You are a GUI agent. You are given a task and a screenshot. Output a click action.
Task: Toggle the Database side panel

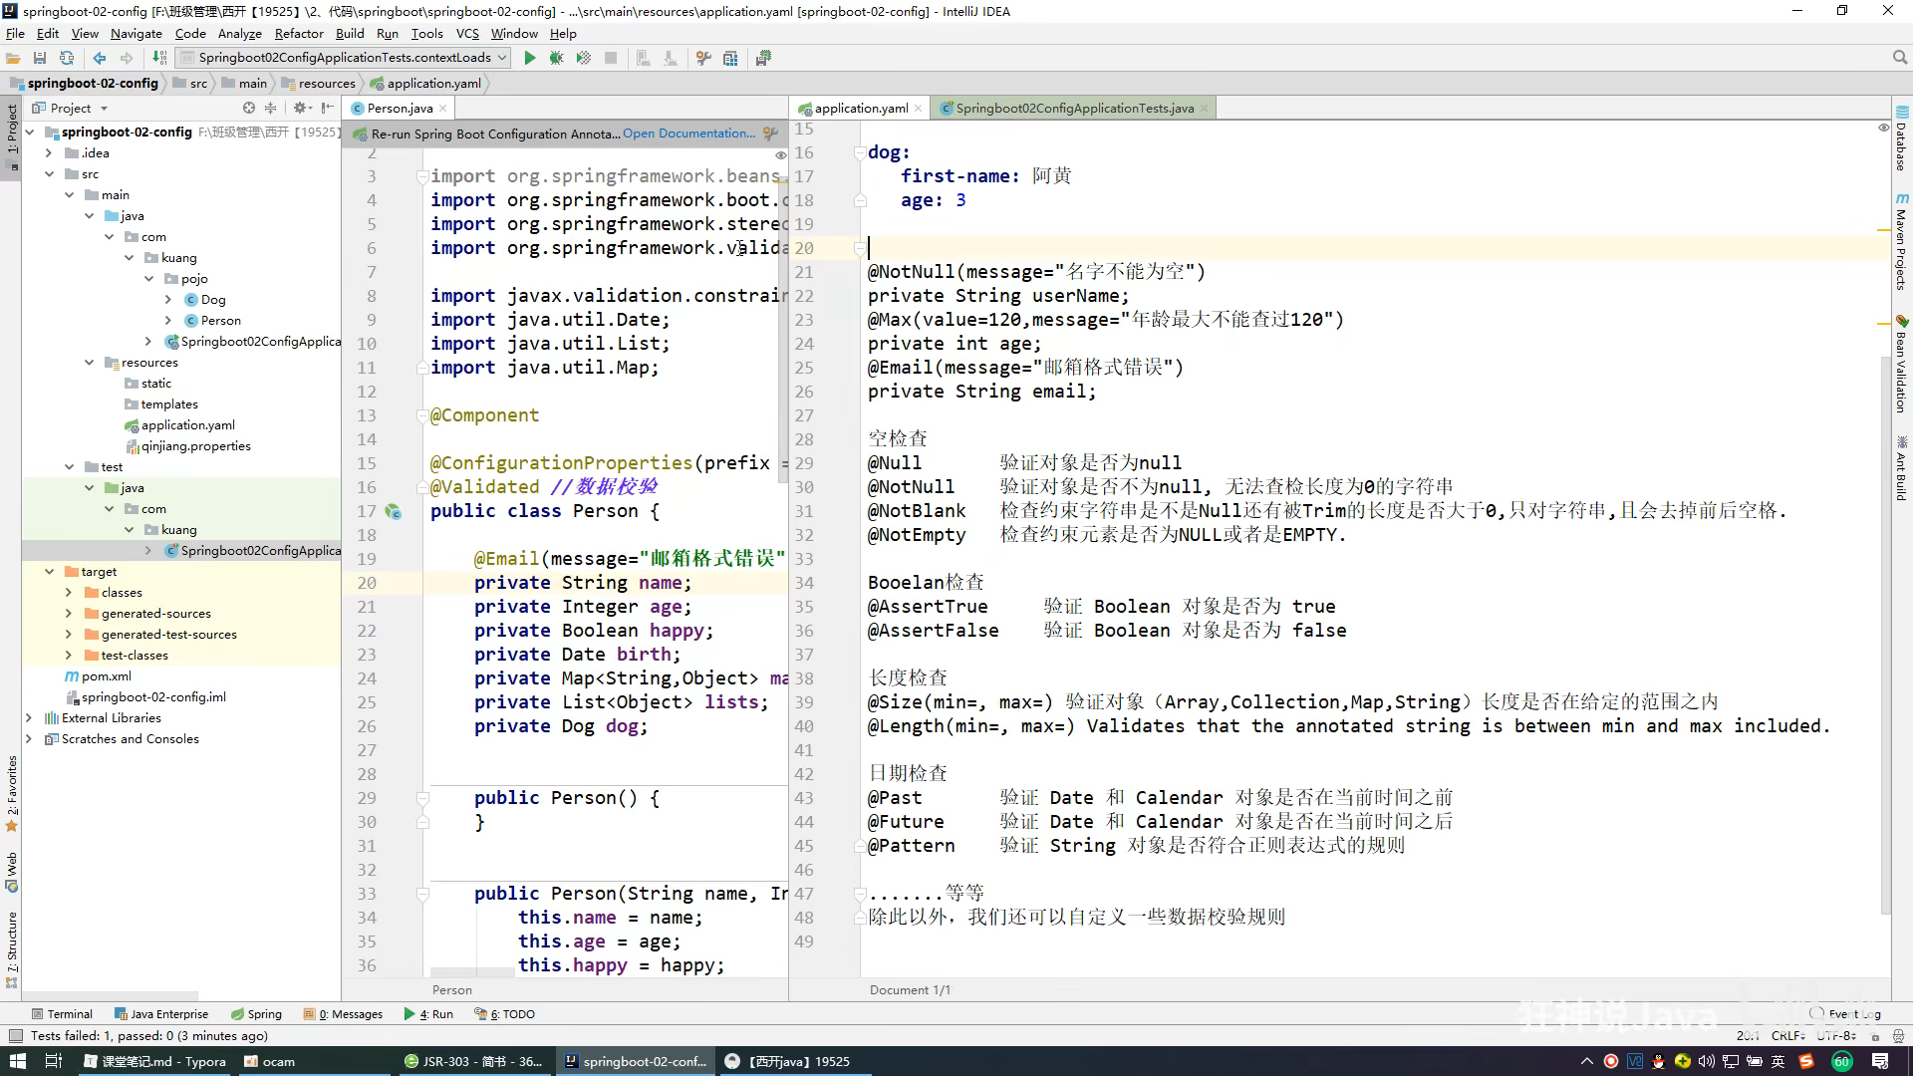(1901, 139)
